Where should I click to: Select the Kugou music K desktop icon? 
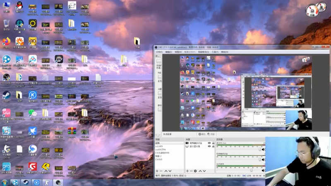[33, 97]
